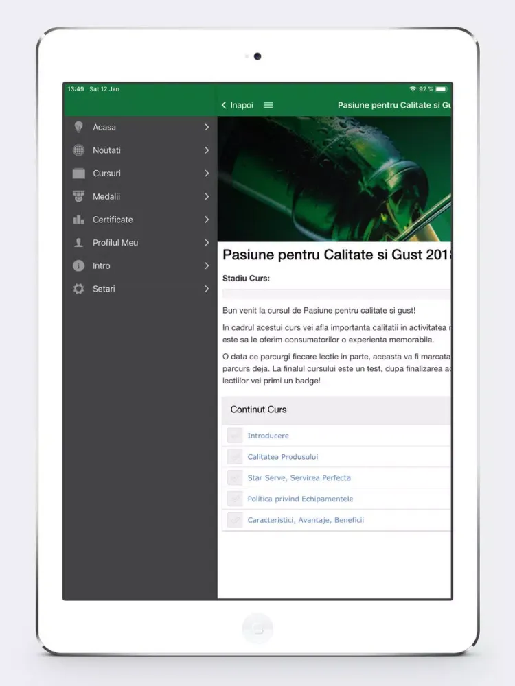515x686 pixels.
Task: Click the Stadiu Curs progress bar
Action: pyautogui.click(x=336, y=294)
